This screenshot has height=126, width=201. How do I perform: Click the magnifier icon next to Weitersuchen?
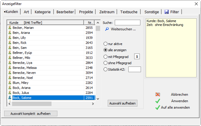(x=107, y=29)
